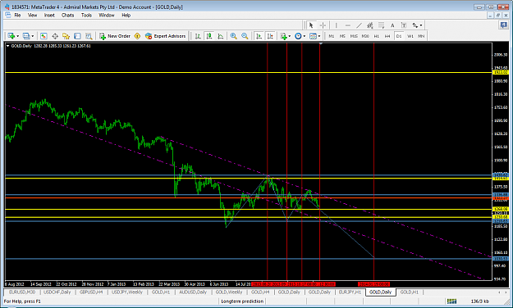Switch chart type to Candlesticks
Viewport: 513px width, 308px height.
[209, 36]
